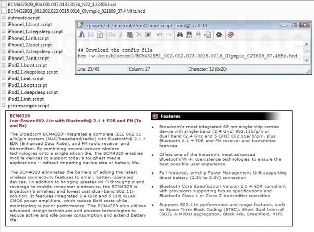Click the 'Column: 27' status entry
The image size is (314, 232).
(139, 69)
